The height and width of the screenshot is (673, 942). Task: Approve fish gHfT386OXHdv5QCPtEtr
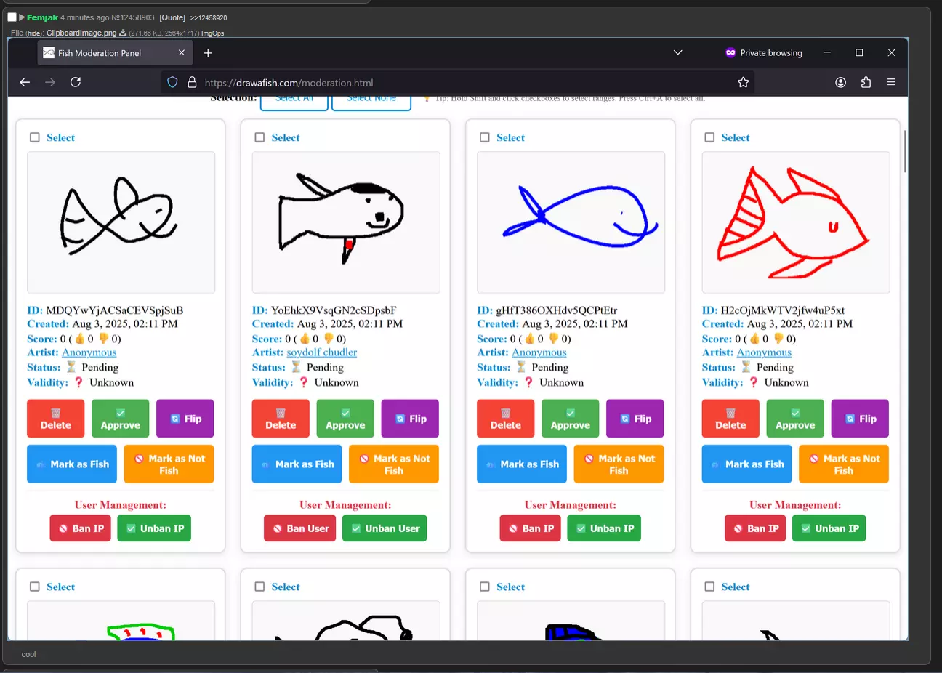tap(571, 419)
